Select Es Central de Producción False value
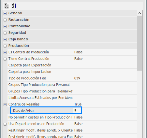147x138 pixels. pyautogui.click(x=105, y=52)
